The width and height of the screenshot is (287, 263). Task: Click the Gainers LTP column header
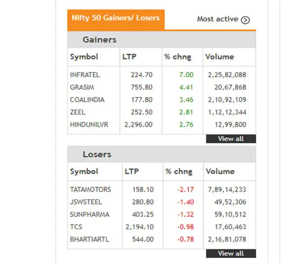point(130,57)
